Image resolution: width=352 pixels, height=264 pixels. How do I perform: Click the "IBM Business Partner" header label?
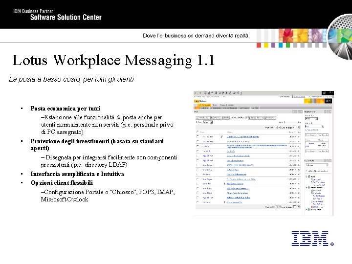point(33,11)
